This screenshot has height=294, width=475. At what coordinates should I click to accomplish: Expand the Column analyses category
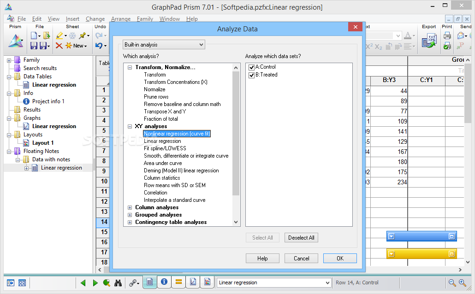(x=130, y=207)
